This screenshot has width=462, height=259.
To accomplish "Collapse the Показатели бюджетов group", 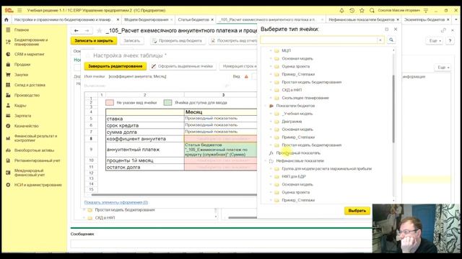I will pyautogui.click(x=265, y=106).
